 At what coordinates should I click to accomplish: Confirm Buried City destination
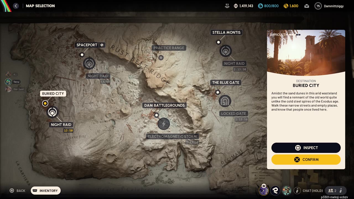click(306, 159)
